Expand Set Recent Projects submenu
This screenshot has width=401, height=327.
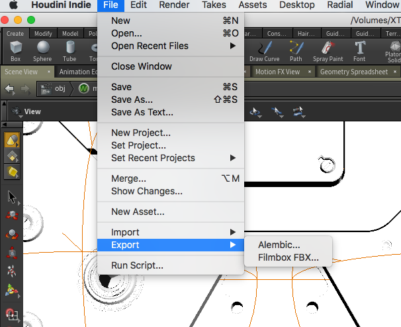click(x=171, y=158)
